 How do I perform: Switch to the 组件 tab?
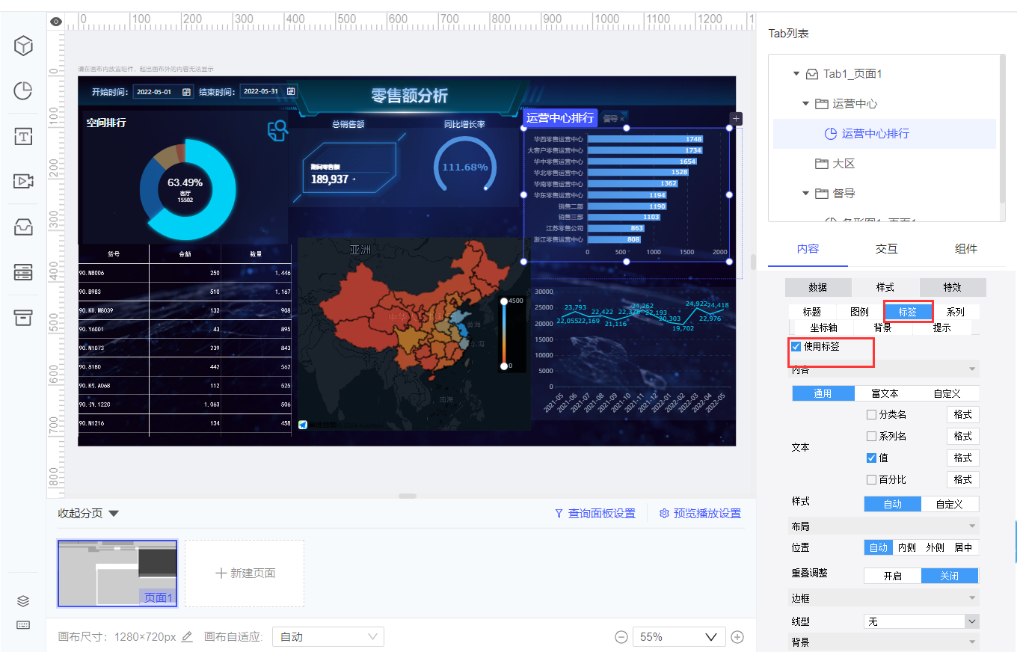(966, 249)
